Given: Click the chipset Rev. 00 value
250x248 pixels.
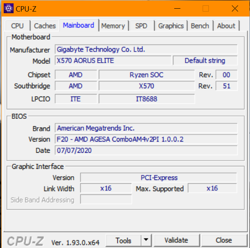Looking at the screenshot, I should [x=227, y=75].
